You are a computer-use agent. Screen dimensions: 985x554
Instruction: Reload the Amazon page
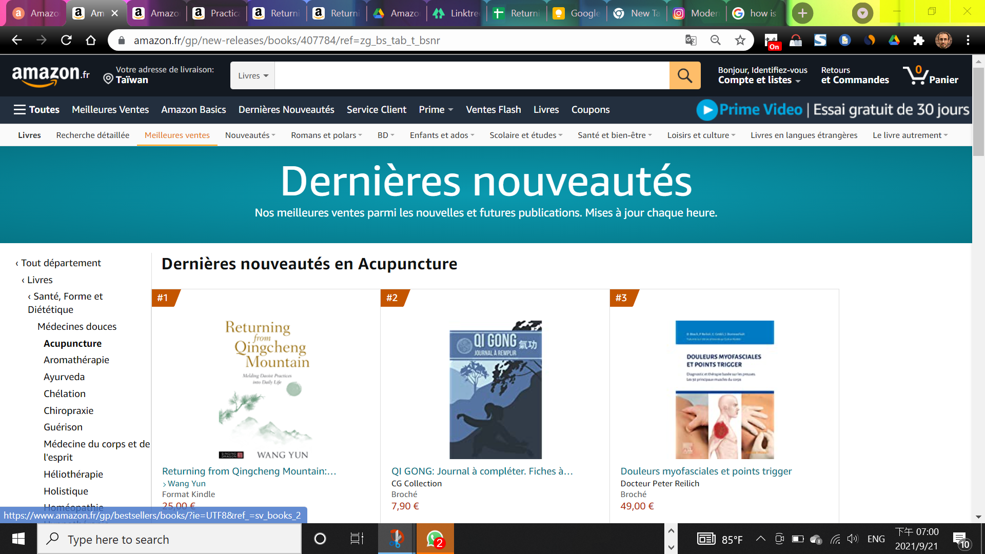[66, 40]
